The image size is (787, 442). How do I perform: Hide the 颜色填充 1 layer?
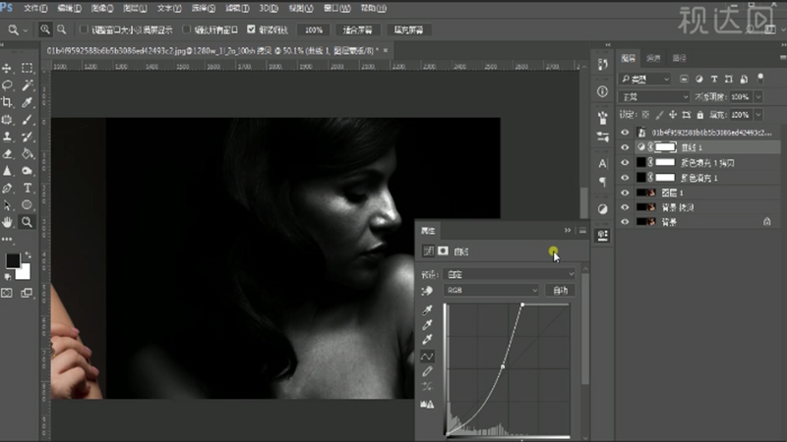click(x=625, y=178)
